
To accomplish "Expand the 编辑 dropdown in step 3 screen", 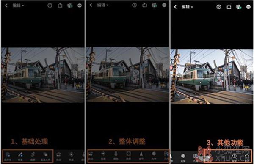I will tap(188, 7).
